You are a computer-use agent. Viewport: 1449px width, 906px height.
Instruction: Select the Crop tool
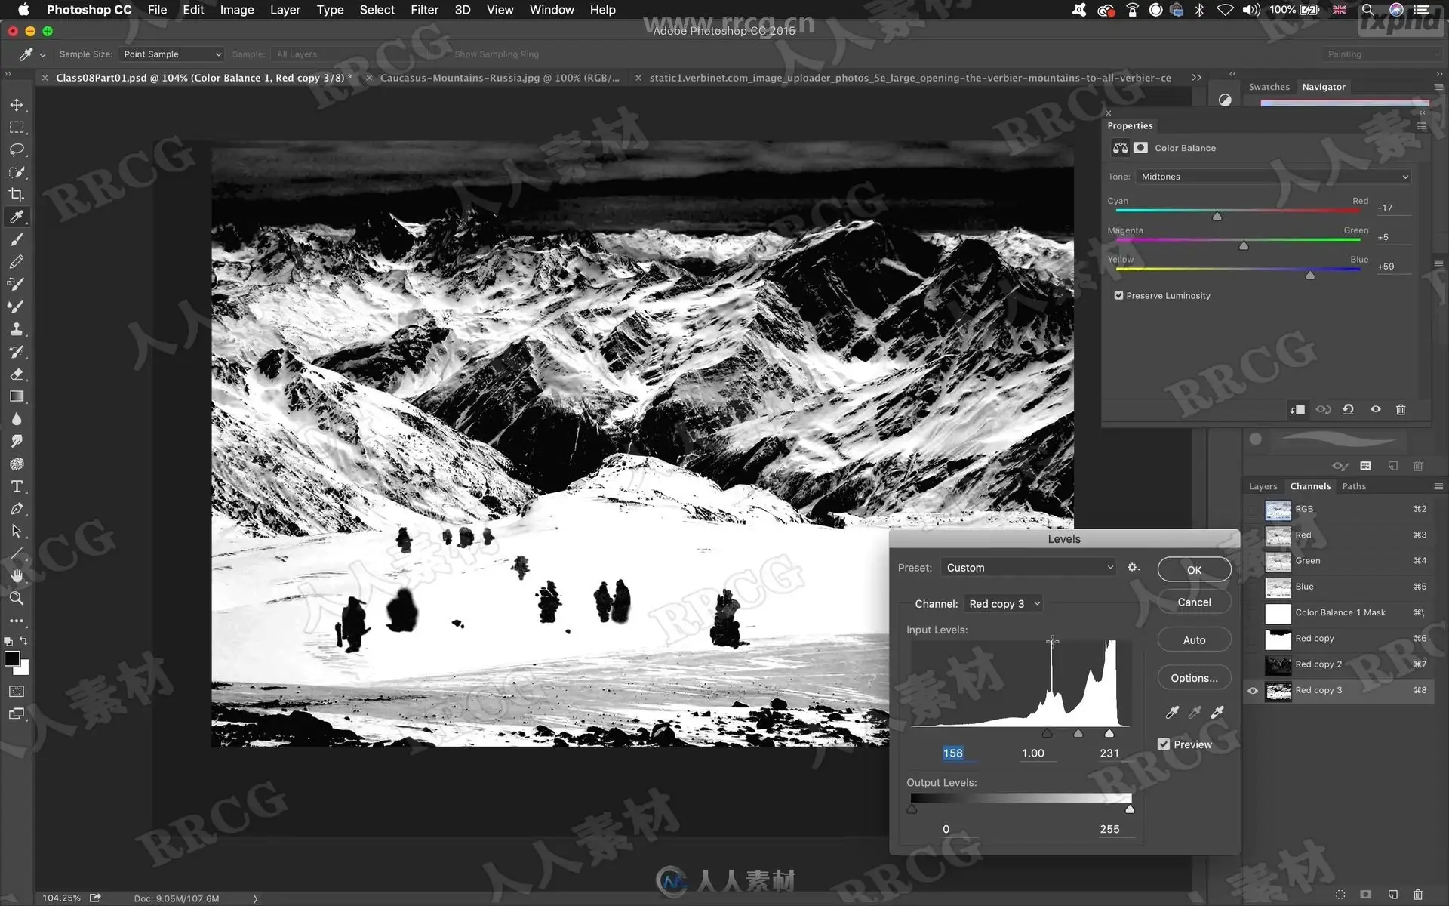coord(17,194)
